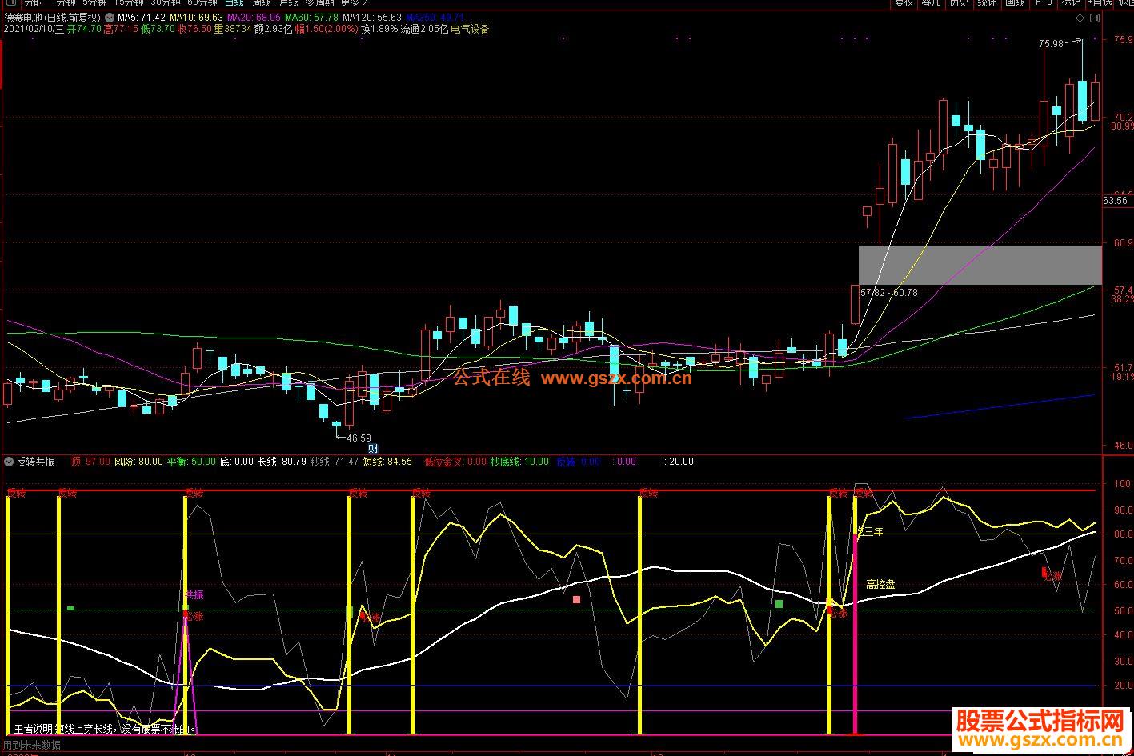Switch to the 60分钟 period tab
Viewport: 1134px width, 756px height.
[x=202, y=2]
